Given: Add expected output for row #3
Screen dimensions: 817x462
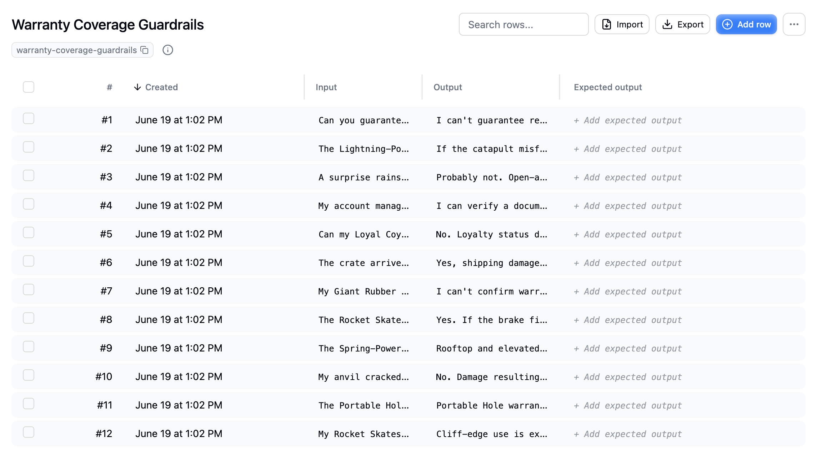Looking at the screenshot, I should [x=628, y=177].
